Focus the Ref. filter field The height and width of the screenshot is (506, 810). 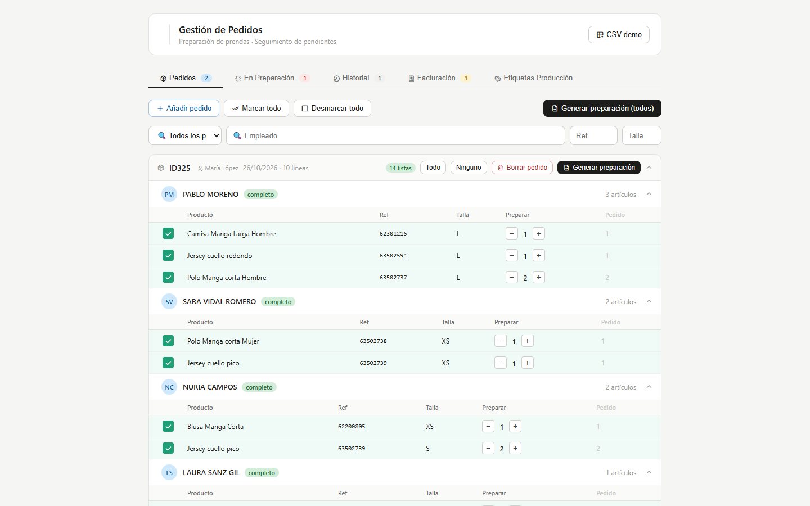point(593,135)
